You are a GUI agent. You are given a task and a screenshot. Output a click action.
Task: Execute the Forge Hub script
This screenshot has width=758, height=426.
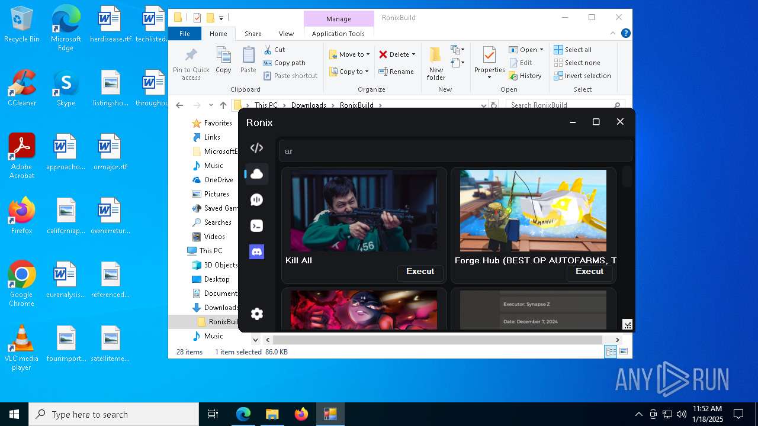[590, 272]
